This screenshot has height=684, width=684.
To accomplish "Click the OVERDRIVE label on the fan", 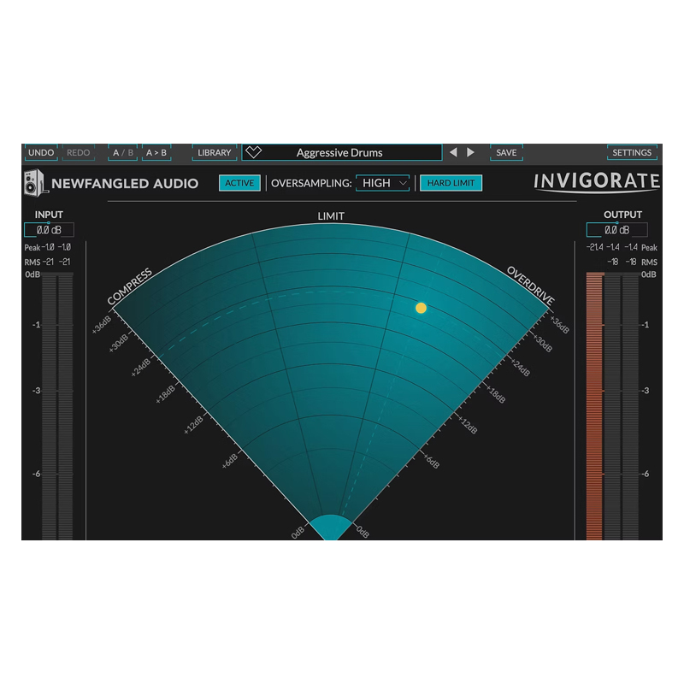I will click(530, 286).
